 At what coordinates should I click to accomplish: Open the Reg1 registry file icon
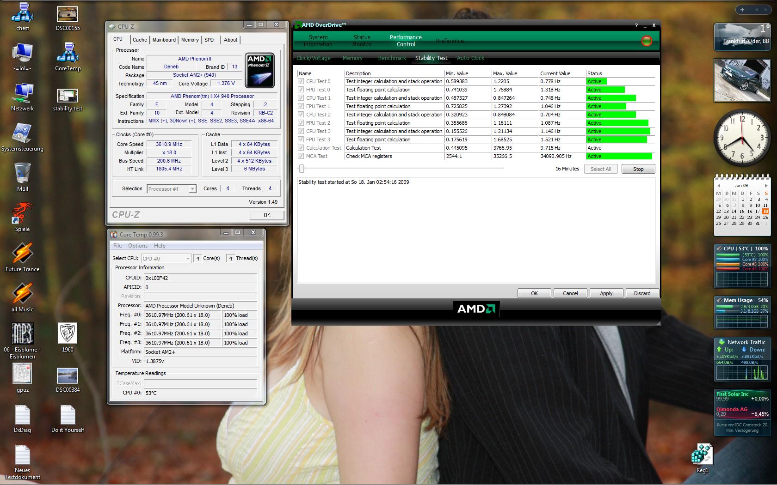coord(702,458)
